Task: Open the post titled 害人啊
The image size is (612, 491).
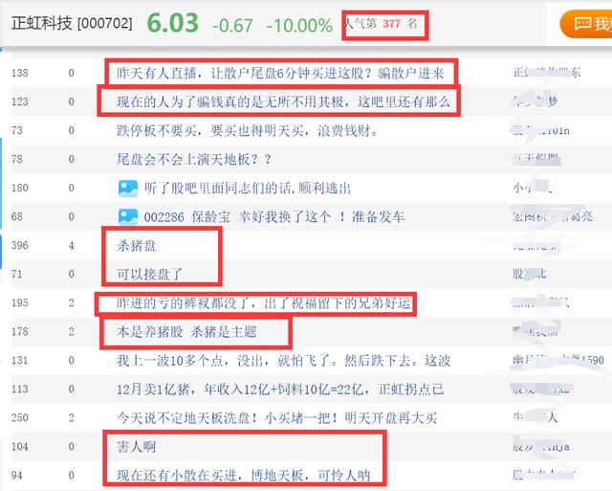Action: pos(136,446)
